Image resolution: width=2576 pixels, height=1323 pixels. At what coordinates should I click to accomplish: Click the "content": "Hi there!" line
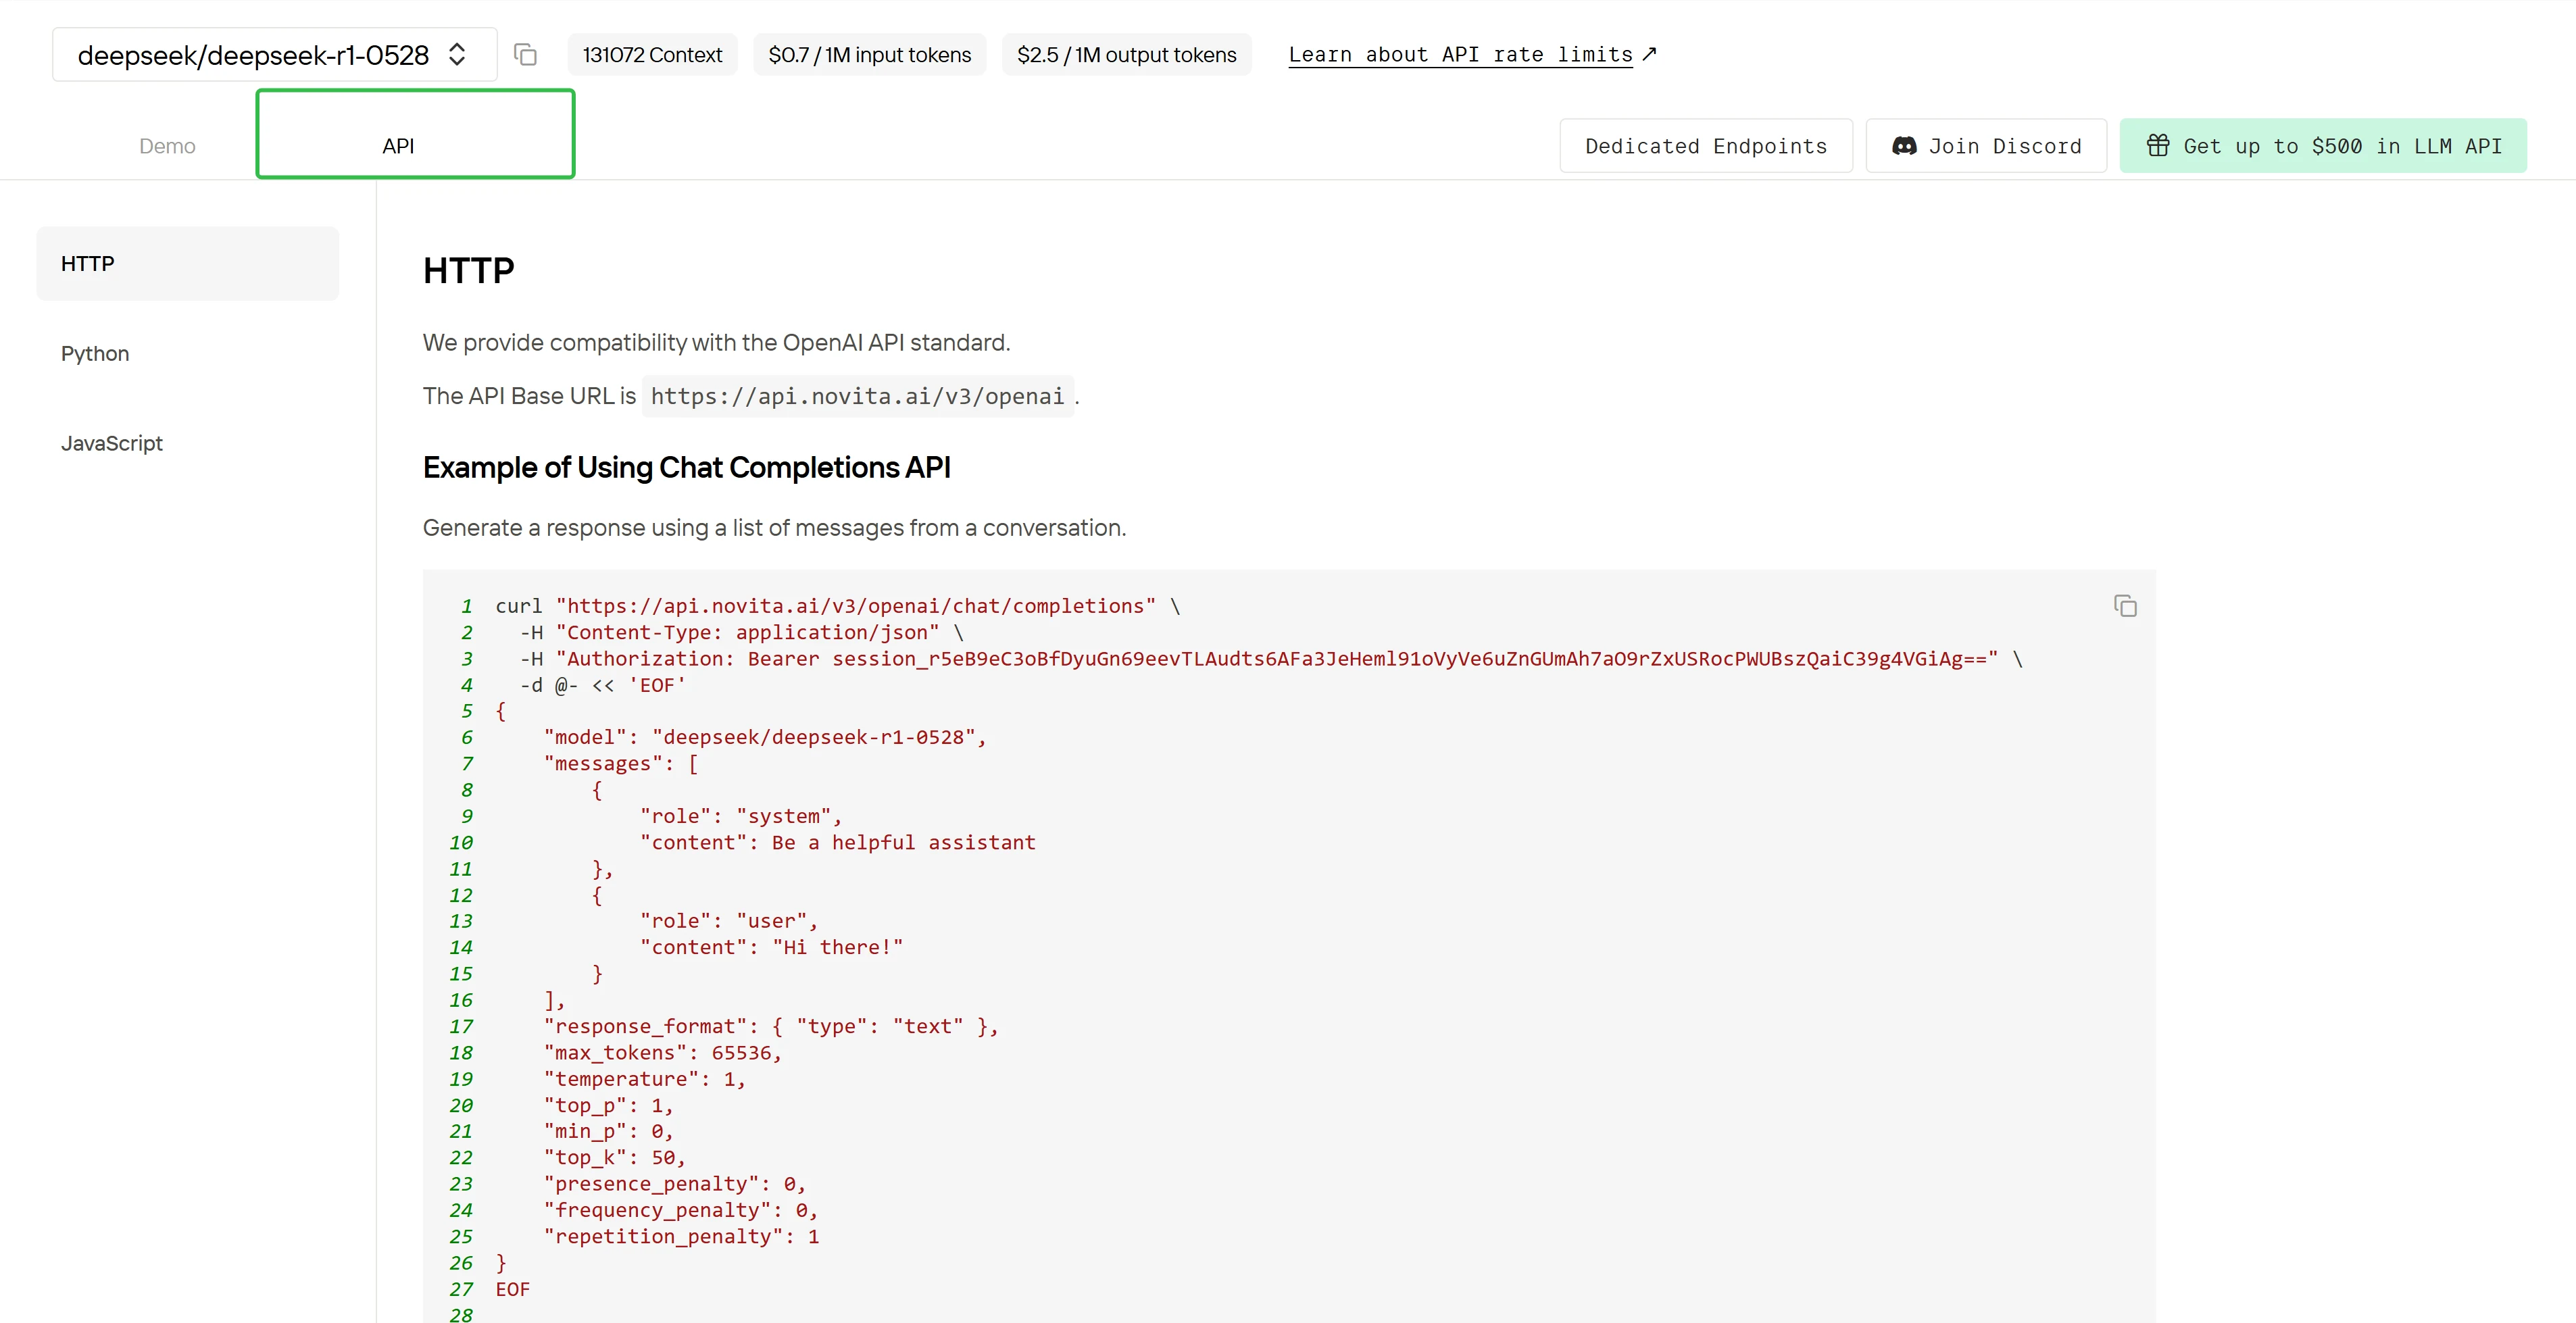pos(771,947)
